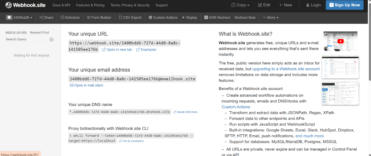Click the Replay button

tap(190, 17)
